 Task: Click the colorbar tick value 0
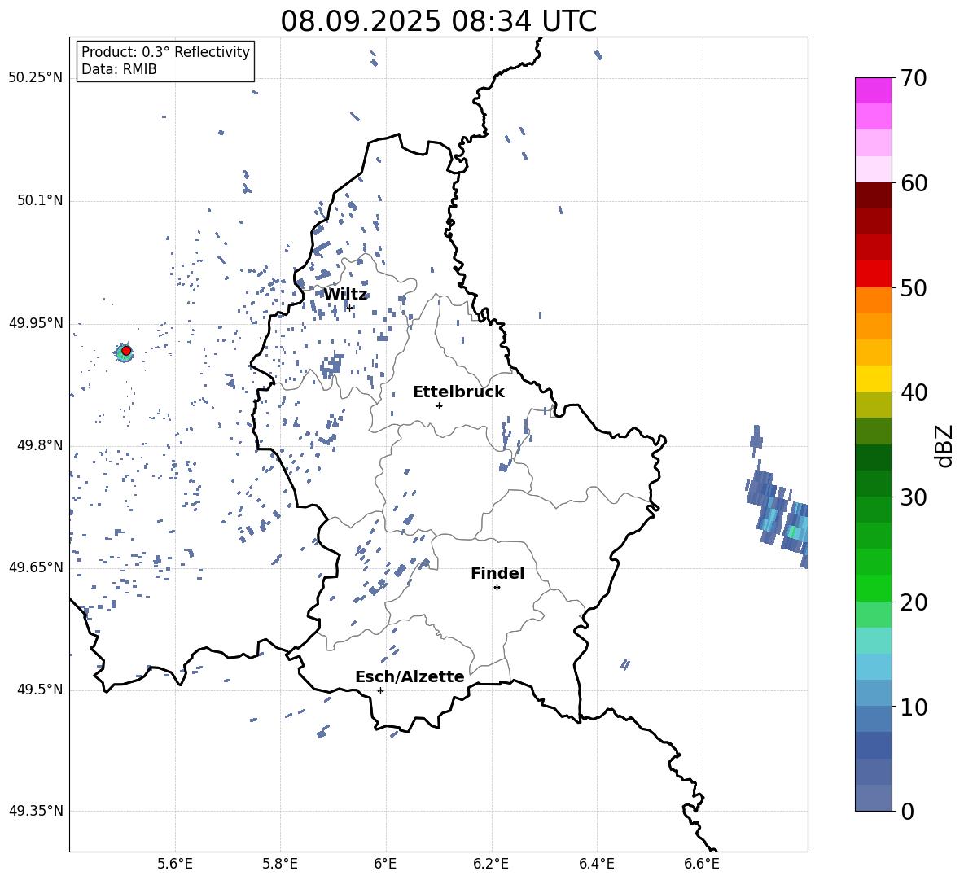[x=907, y=811]
